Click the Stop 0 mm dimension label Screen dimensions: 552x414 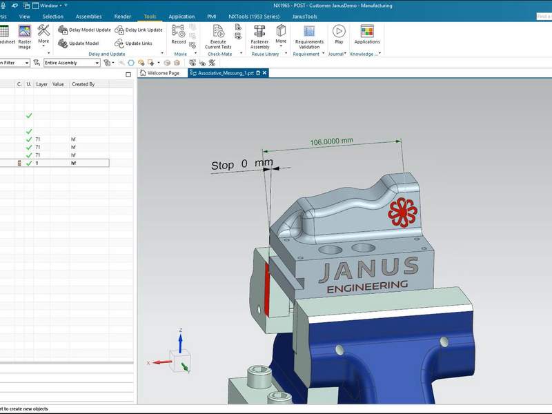point(242,164)
